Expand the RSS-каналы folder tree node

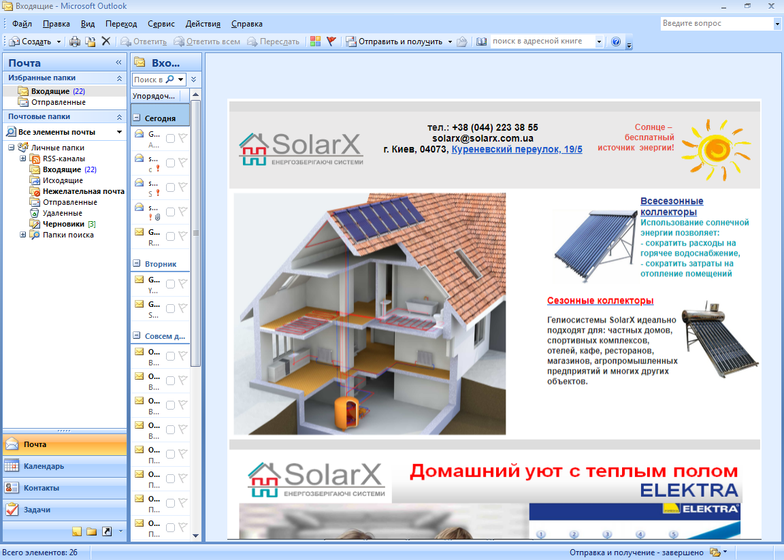click(x=23, y=159)
